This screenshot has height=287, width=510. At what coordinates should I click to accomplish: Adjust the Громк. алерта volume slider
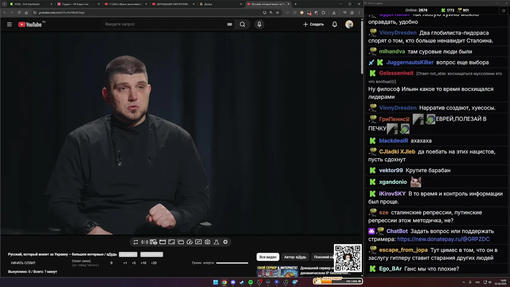point(232,263)
